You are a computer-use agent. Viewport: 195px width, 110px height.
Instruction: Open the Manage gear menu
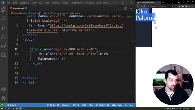pyautogui.click(x=3, y=98)
